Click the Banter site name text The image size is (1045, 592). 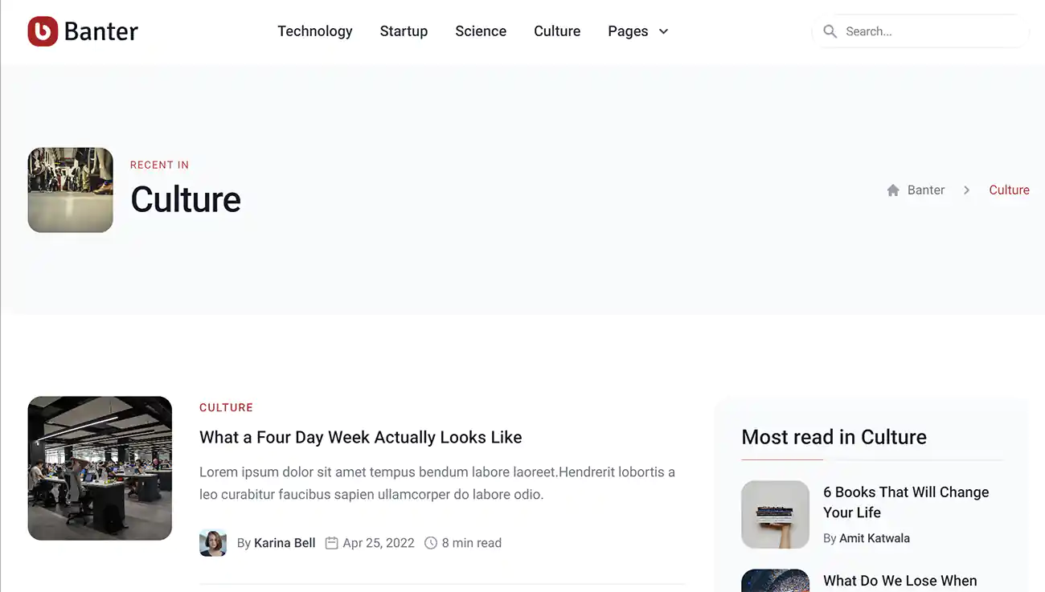pyautogui.click(x=101, y=31)
